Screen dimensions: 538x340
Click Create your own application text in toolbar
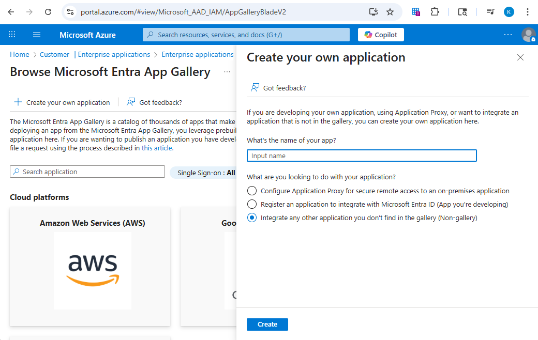point(68,102)
